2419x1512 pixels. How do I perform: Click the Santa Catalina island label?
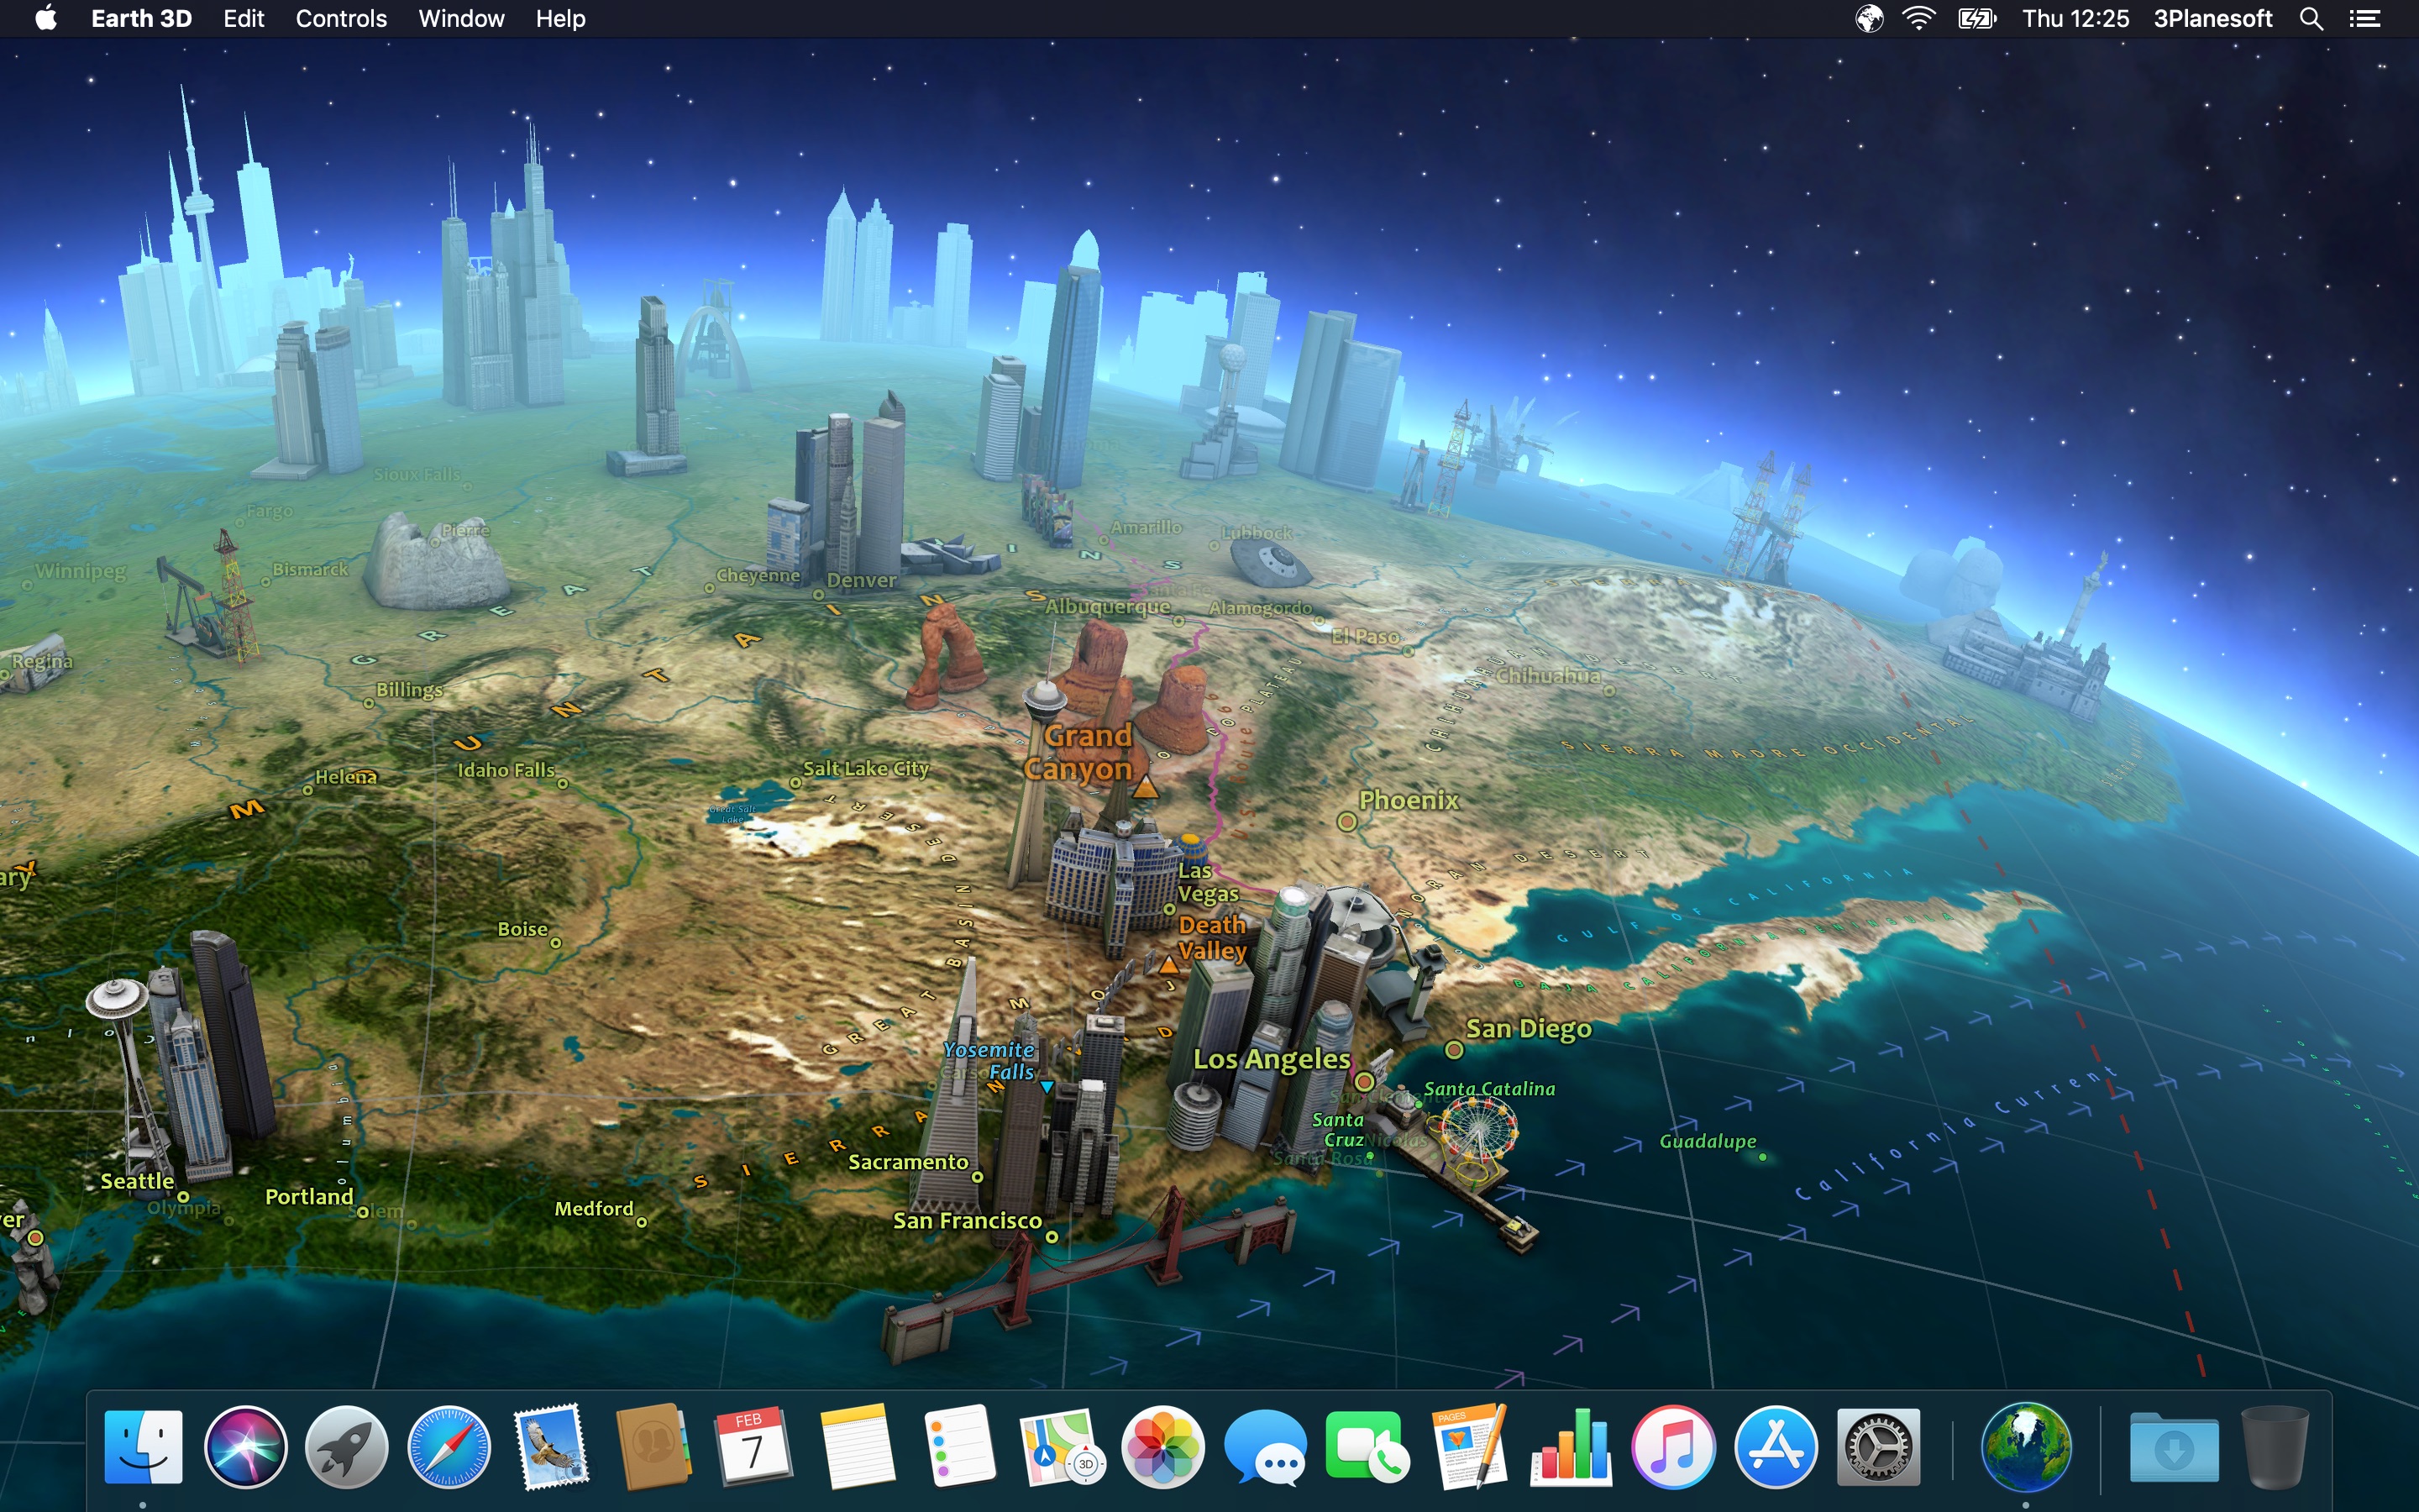pyautogui.click(x=1489, y=1089)
